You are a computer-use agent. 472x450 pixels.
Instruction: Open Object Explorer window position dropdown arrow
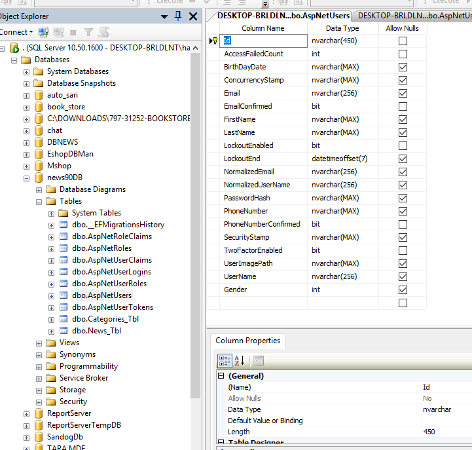click(x=164, y=16)
